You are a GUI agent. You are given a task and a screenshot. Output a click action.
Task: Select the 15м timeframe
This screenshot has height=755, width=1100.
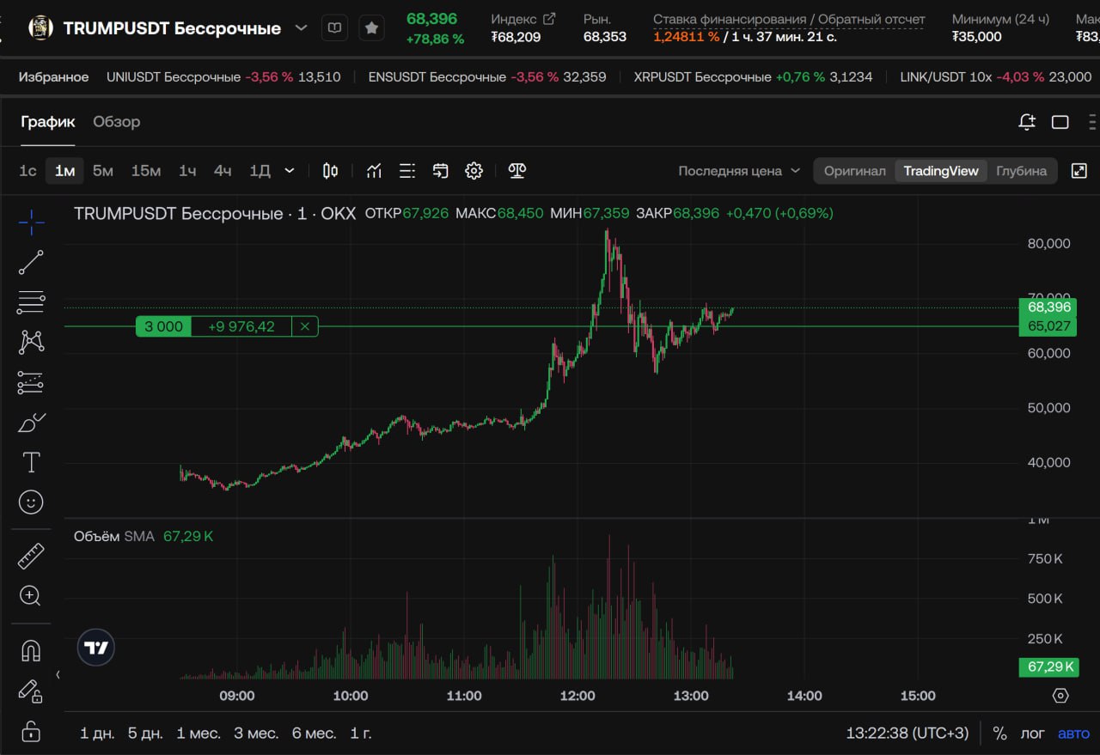[146, 171]
